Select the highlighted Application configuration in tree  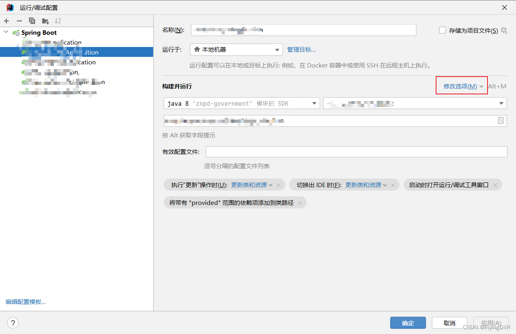point(76,52)
